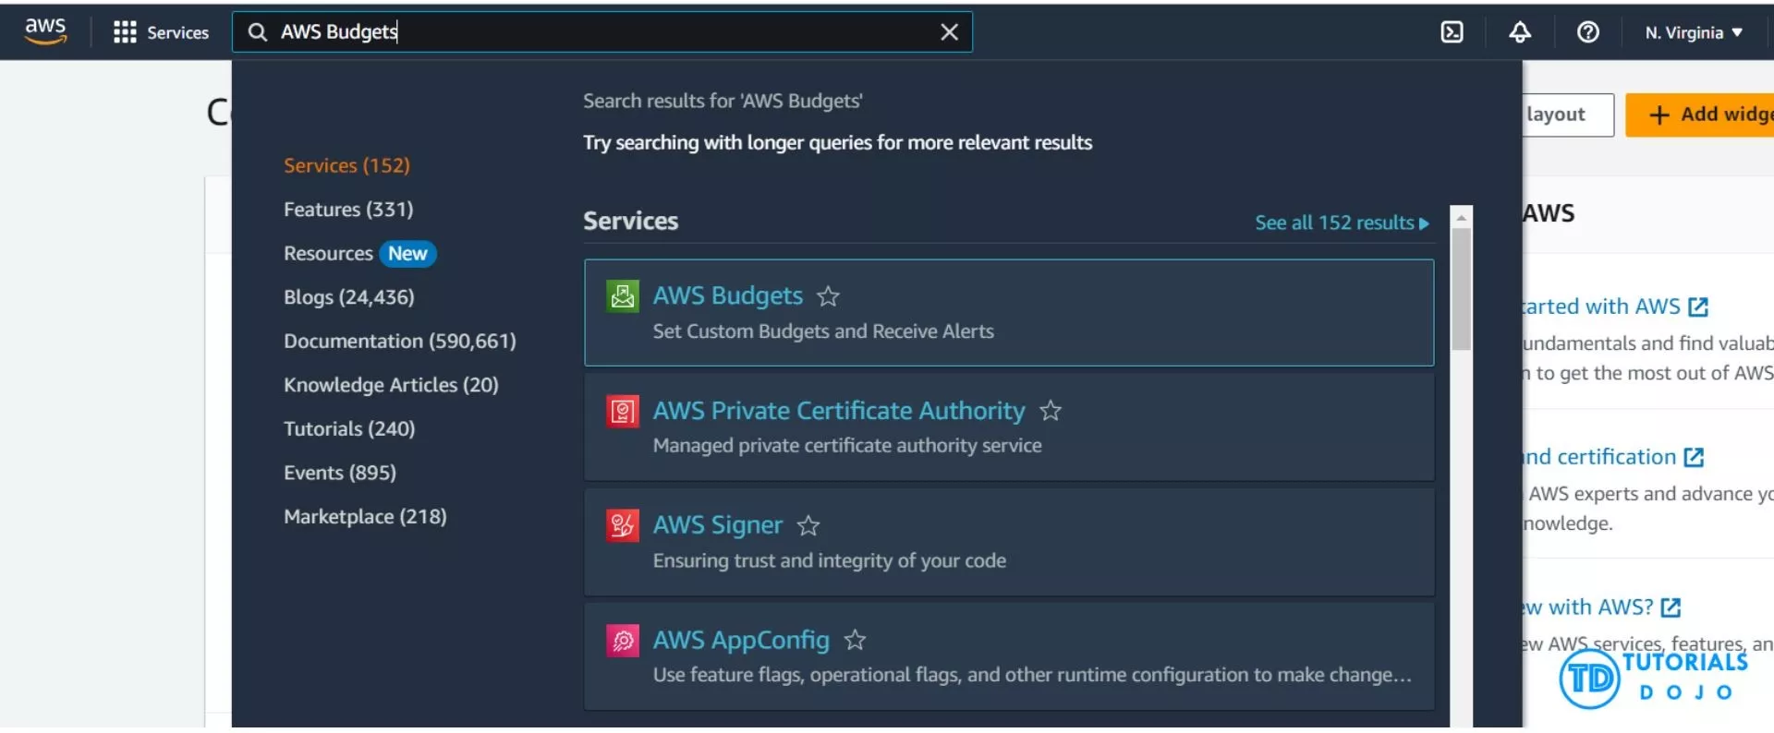The width and height of the screenshot is (1774, 733).
Task: Select the Resources New filter
Action: coord(359,253)
